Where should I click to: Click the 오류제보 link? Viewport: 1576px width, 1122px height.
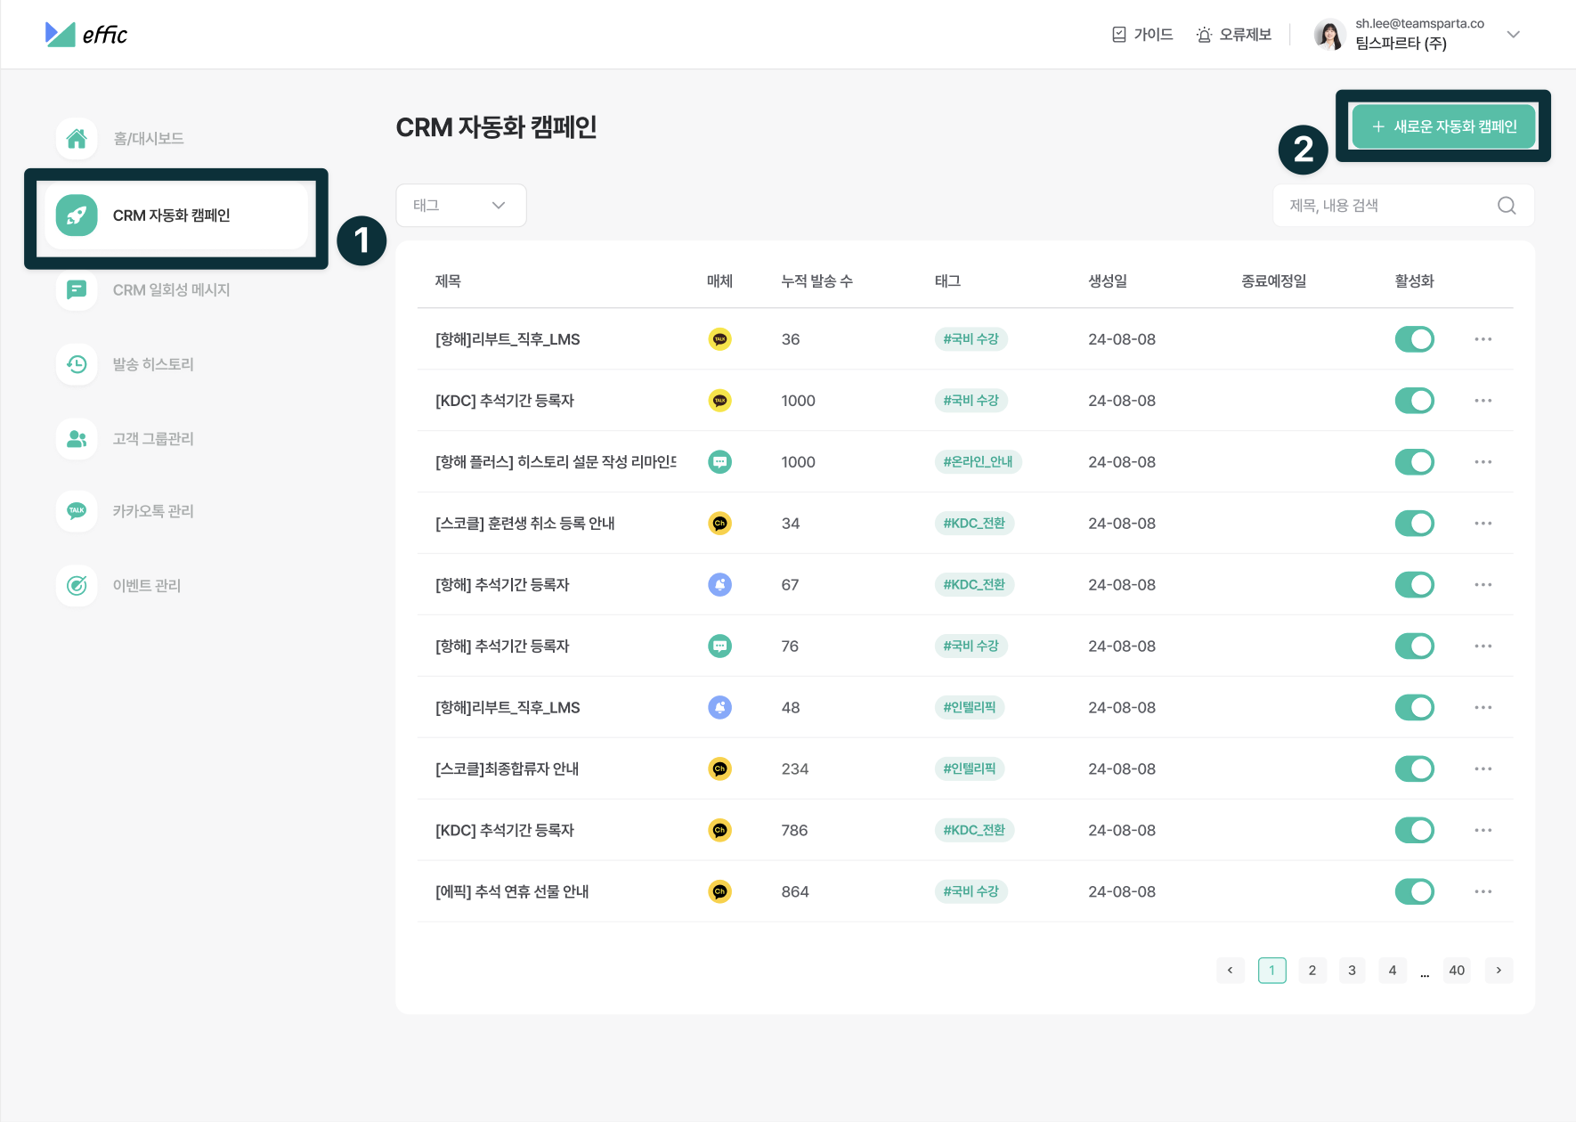pyautogui.click(x=1233, y=35)
